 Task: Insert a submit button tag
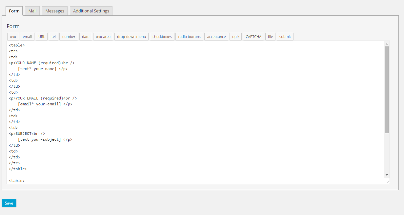pos(285,36)
